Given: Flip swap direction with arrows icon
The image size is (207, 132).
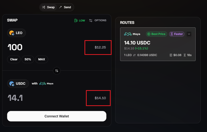Looking at the screenshot, I should pos(57,71).
